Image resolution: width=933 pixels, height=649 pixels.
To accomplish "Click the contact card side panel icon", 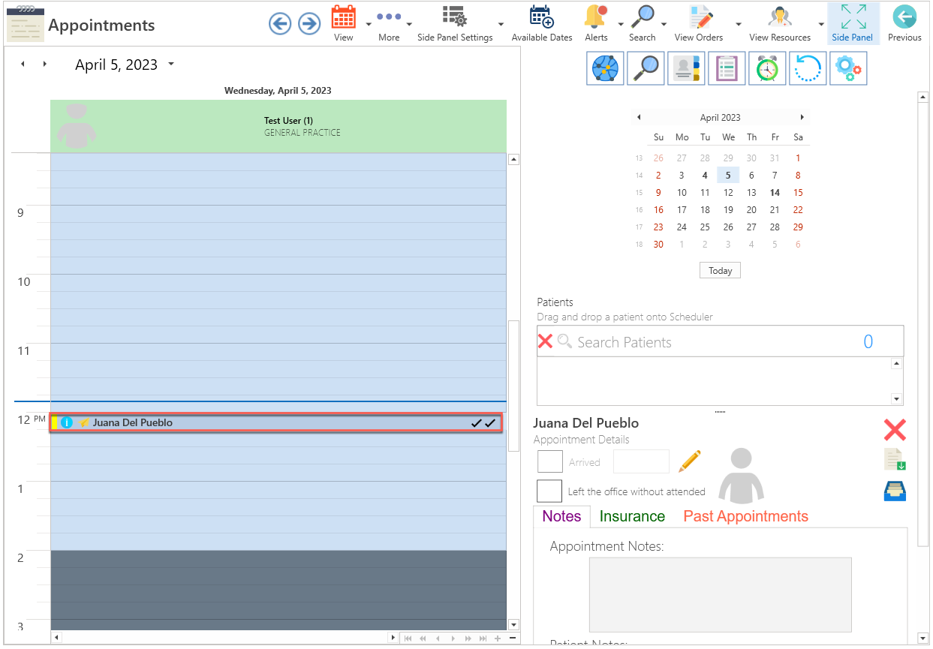I will [686, 68].
